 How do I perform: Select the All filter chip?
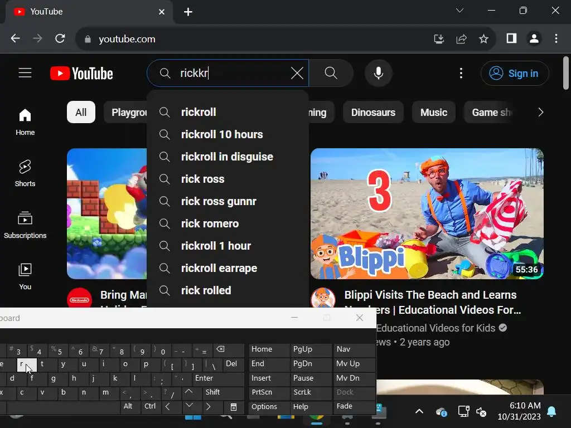81,112
